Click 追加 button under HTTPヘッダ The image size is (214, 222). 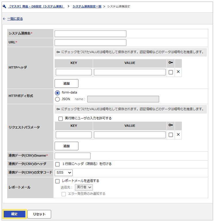pos(66,83)
